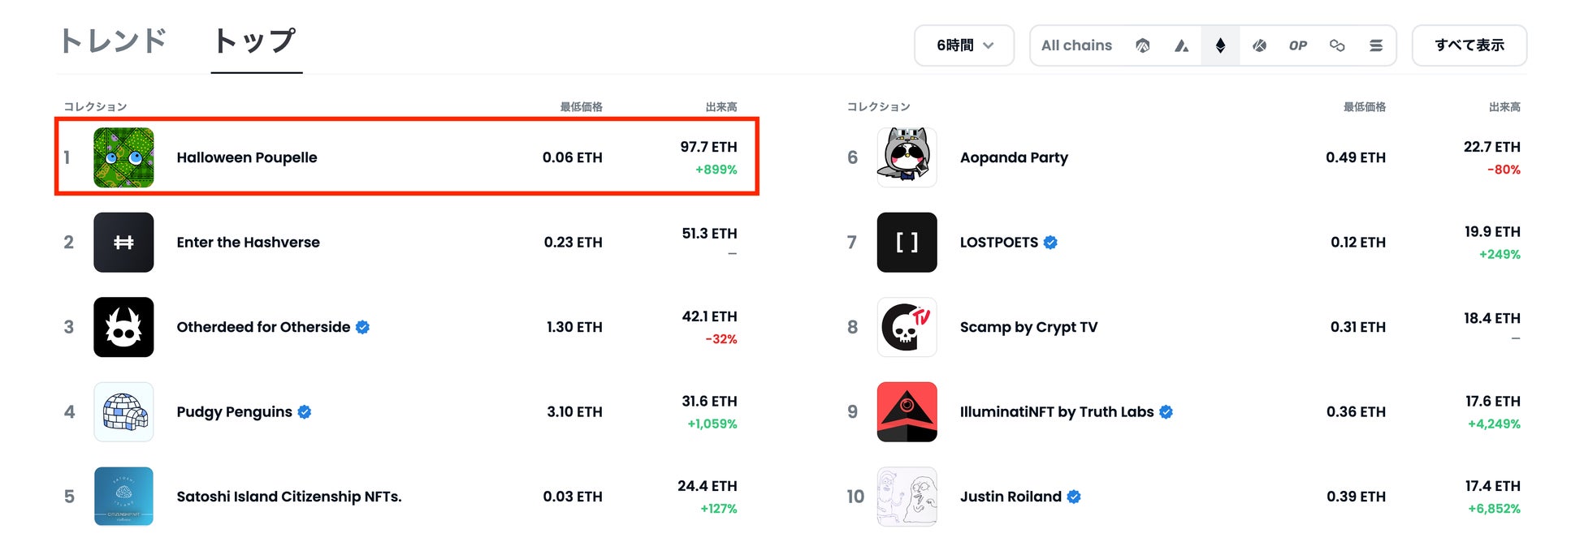This screenshot has height=555, width=1584.
Task: Click the Aopanda Party collection thumbnail
Action: coord(907,157)
